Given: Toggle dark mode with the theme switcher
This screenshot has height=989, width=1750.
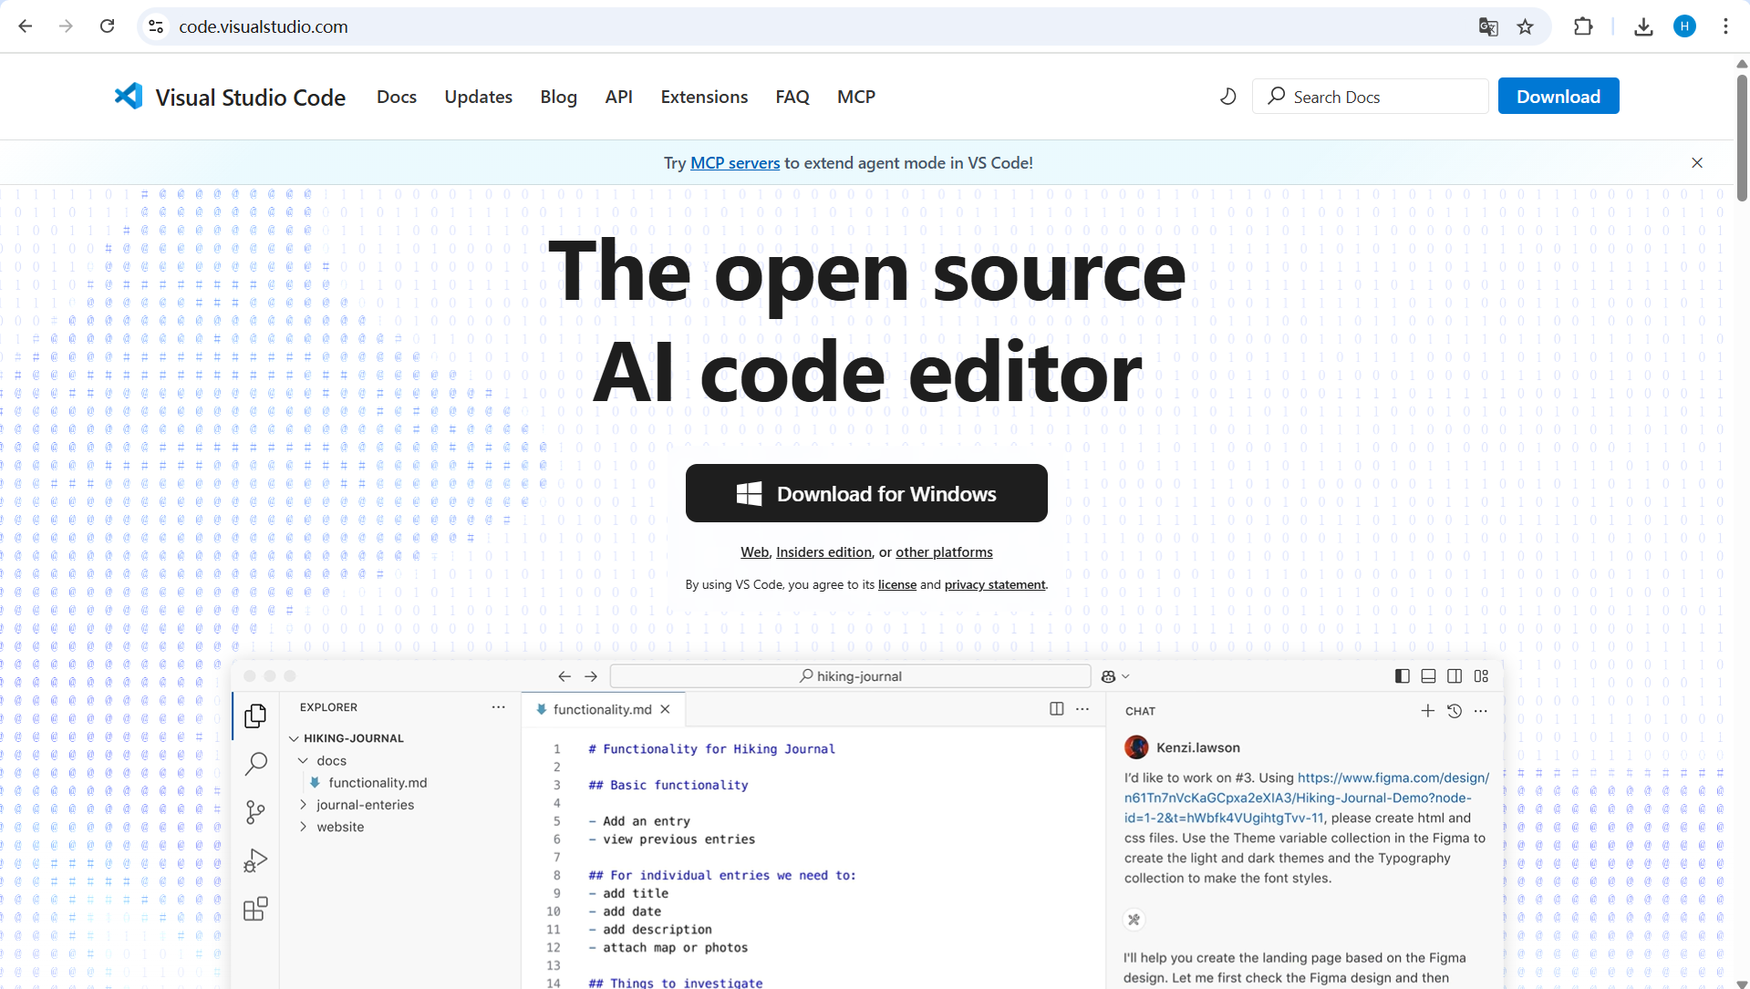Looking at the screenshot, I should (x=1227, y=96).
